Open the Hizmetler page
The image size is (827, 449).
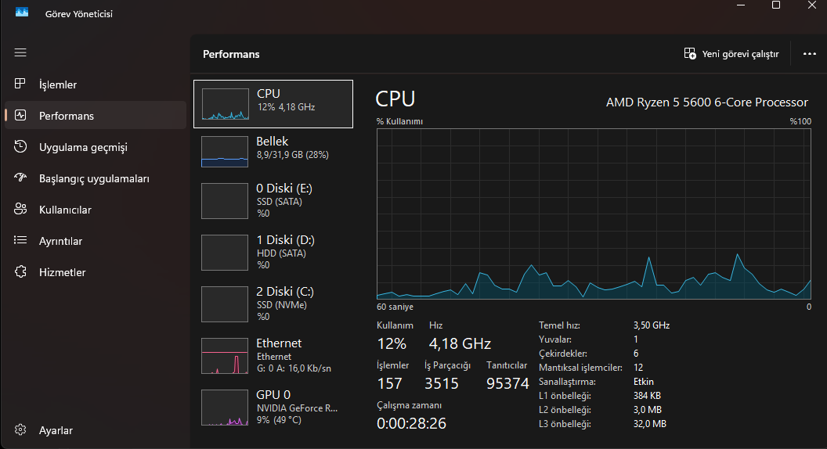96,272
